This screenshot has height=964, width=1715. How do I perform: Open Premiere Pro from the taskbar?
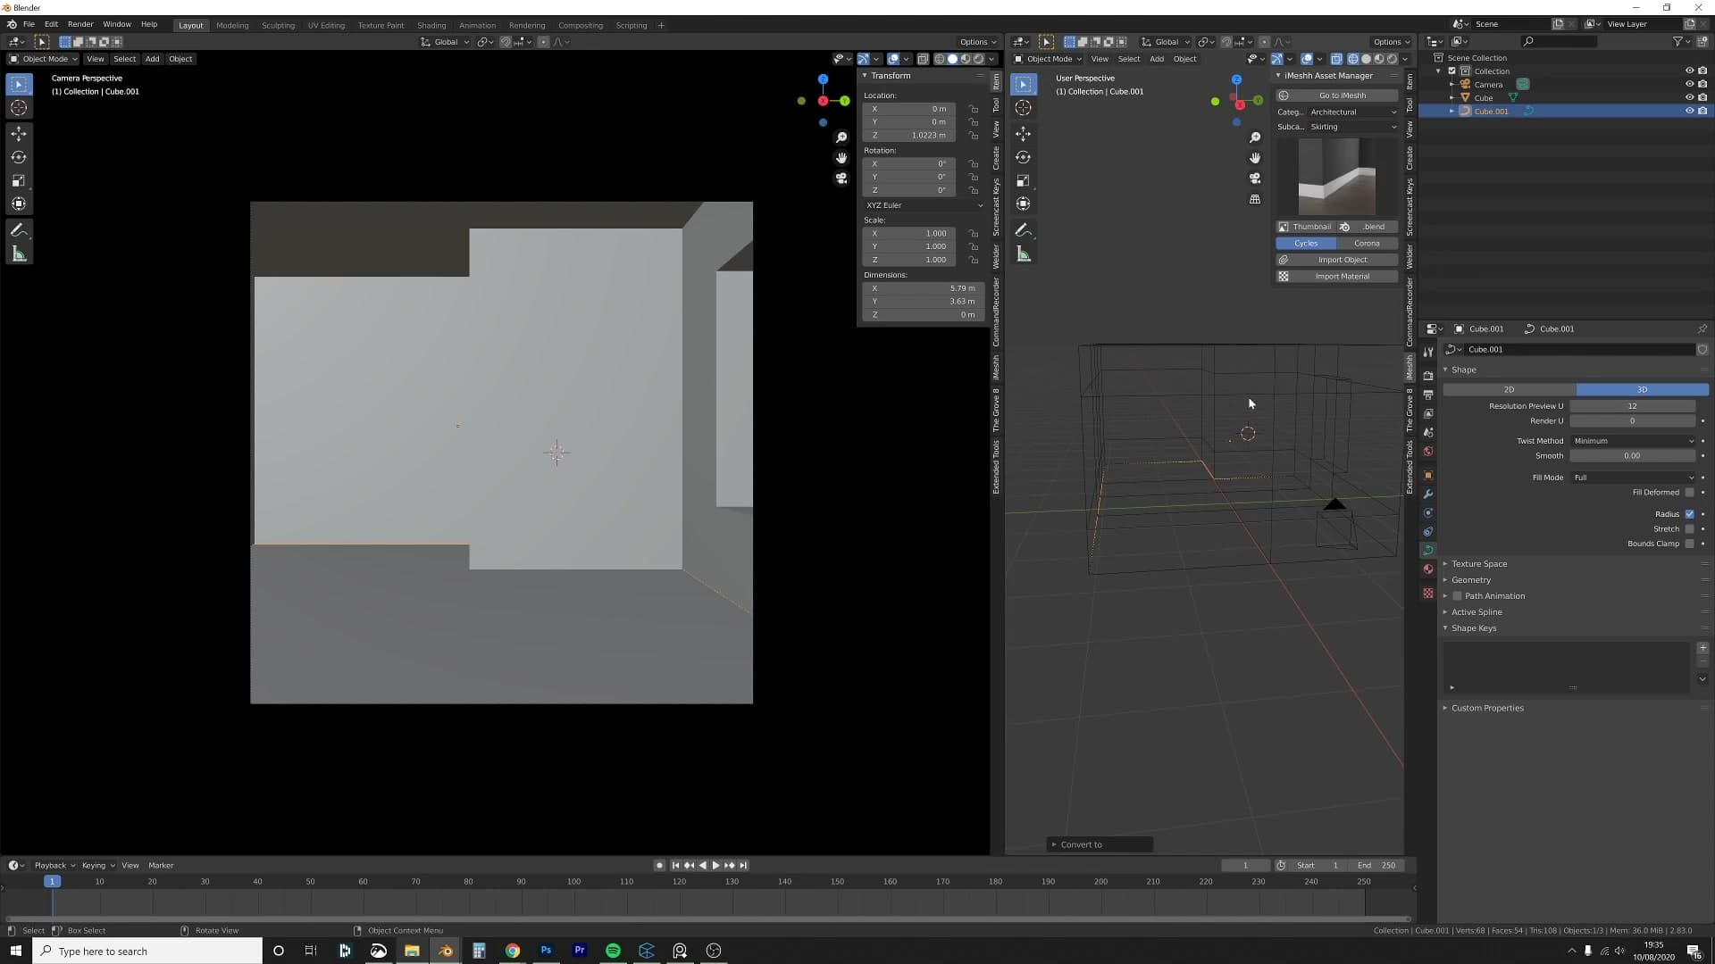[x=580, y=951]
